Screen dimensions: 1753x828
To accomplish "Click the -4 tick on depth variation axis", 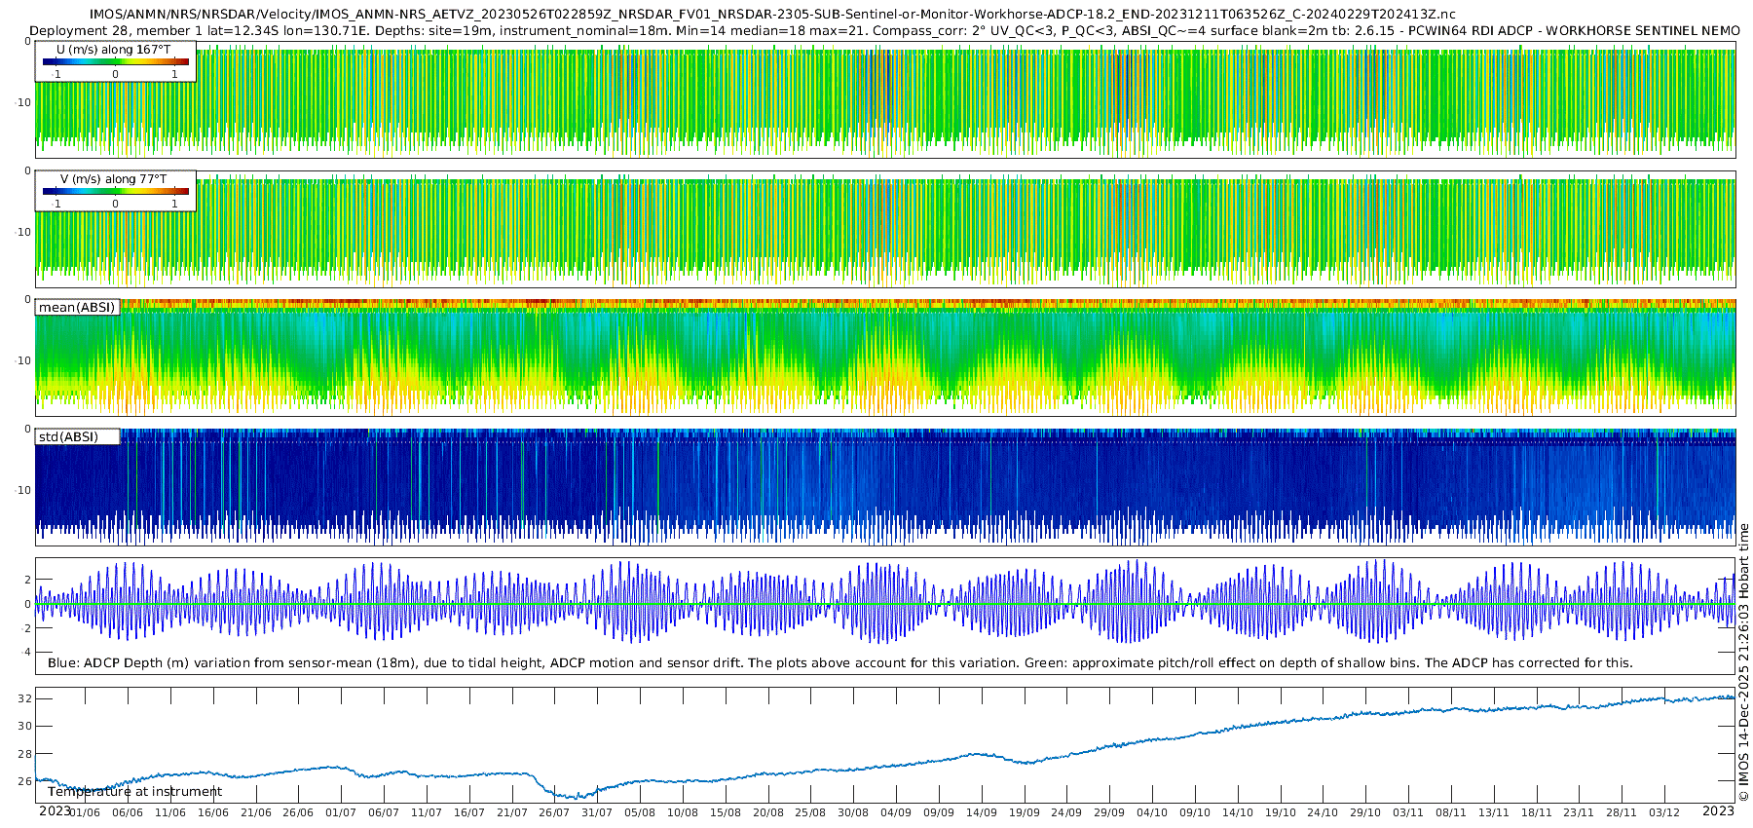I will [x=24, y=653].
